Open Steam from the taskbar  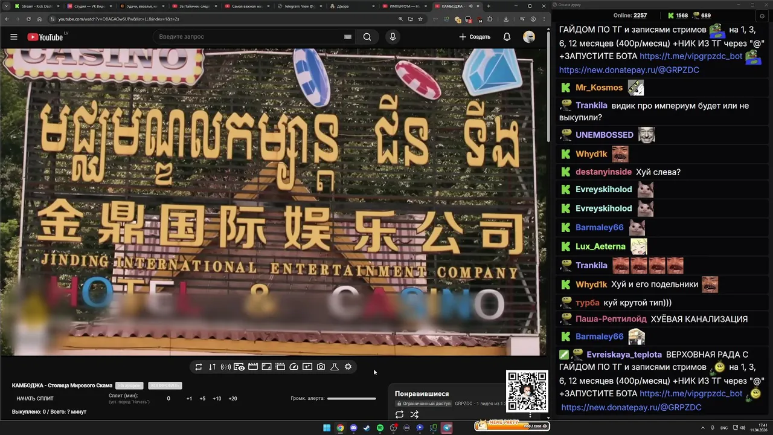pyautogui.click(x=367, y=428)
